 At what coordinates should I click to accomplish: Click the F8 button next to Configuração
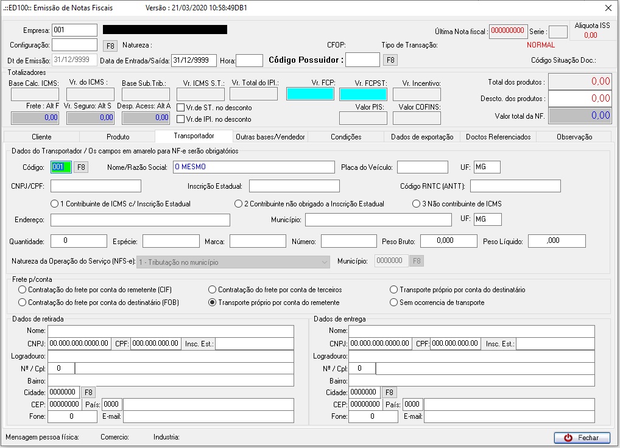coord(110,45)
